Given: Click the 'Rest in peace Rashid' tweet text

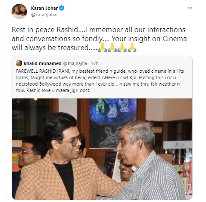Looking at the screenshot, I should click(99, 39).
